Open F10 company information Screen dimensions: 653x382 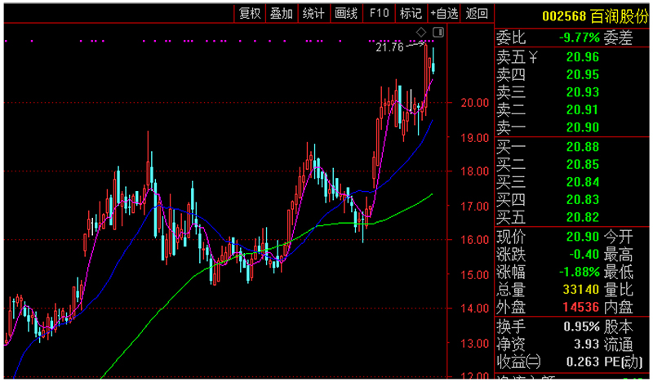coord(379,12)
